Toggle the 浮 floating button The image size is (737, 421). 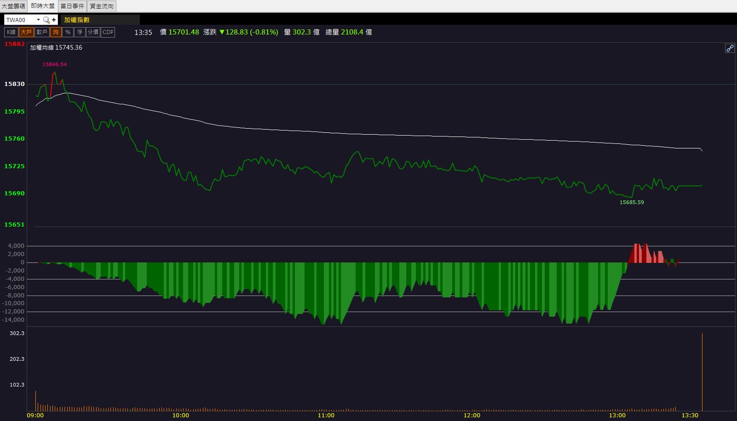(x=80, y=32)
